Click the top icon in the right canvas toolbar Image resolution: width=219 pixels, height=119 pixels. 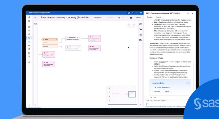pos(141,24)
